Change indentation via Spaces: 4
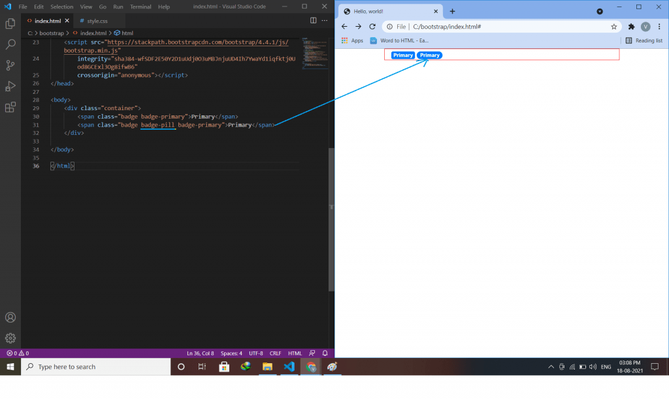The image size is (669, 399). (x=231, y=353)
